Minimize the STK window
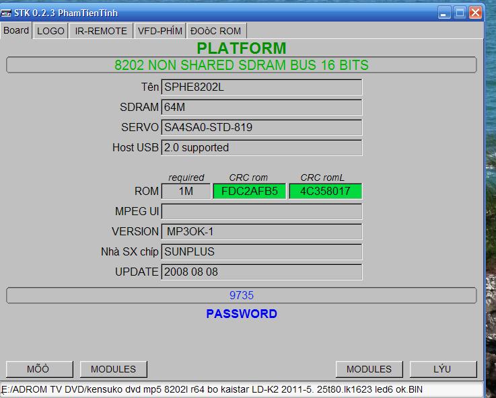This screenshot has width=496, height=398. point(444,13)
